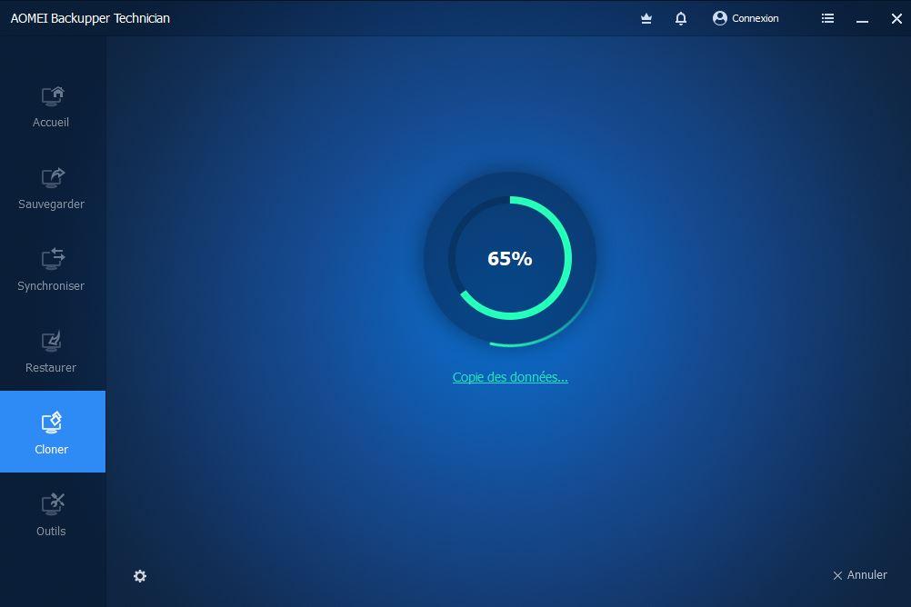Click the AOMEI Backupper Technician title
911x607 pixels.
coord(90,18)
